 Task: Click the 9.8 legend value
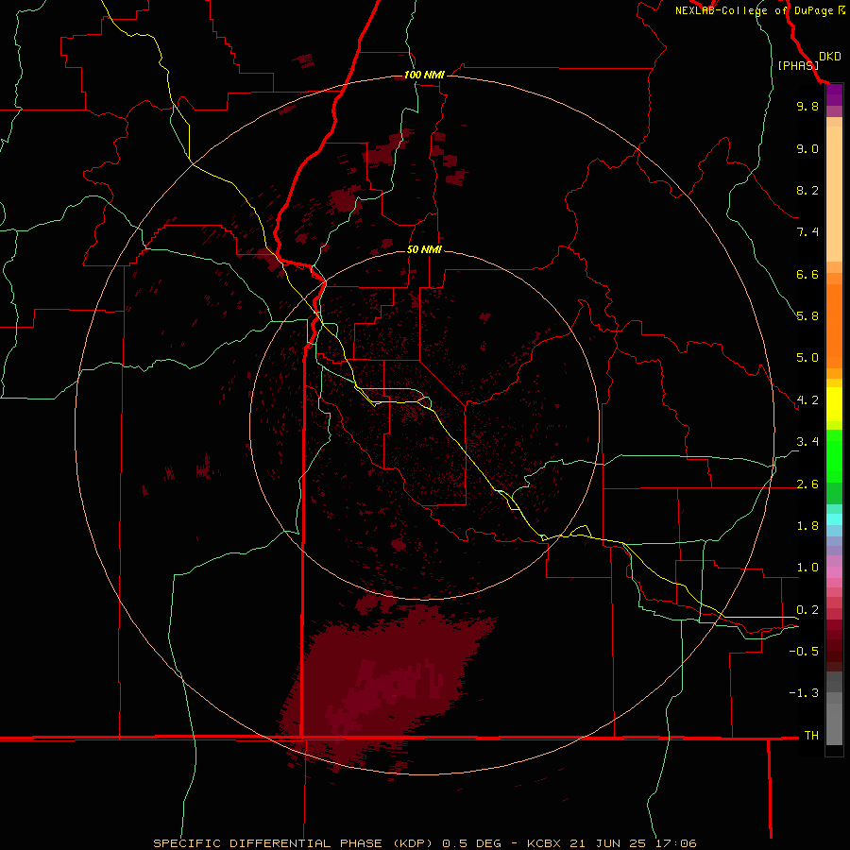pos(807,106)
